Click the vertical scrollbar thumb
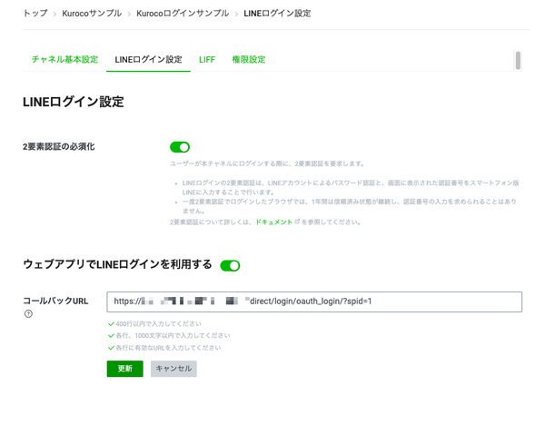Screen dimensions: 545x425 pos(518,61)
